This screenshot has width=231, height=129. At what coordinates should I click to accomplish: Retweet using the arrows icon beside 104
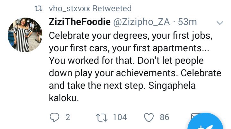pos(102,117)
